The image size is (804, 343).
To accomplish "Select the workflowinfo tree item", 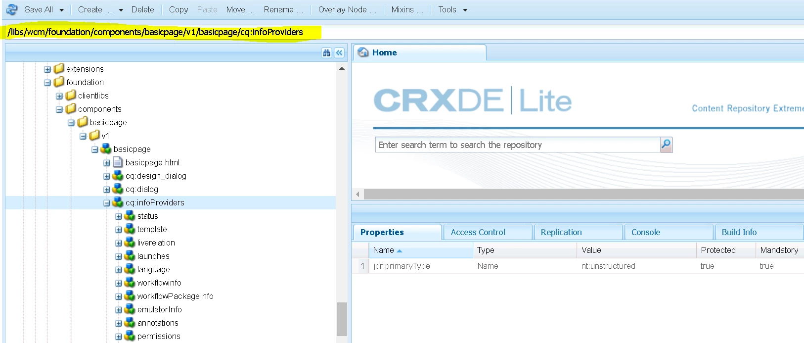I will point(159,283).
